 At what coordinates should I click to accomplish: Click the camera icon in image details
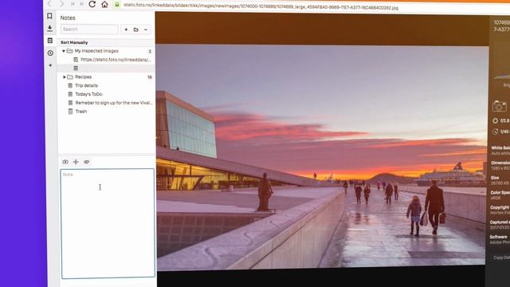(500, 106)
